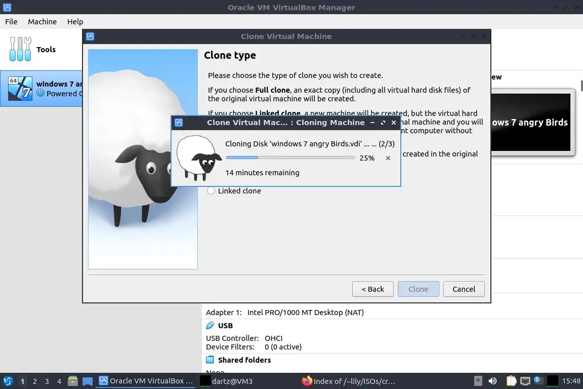Click the update notification tray icon

[538, 380]
